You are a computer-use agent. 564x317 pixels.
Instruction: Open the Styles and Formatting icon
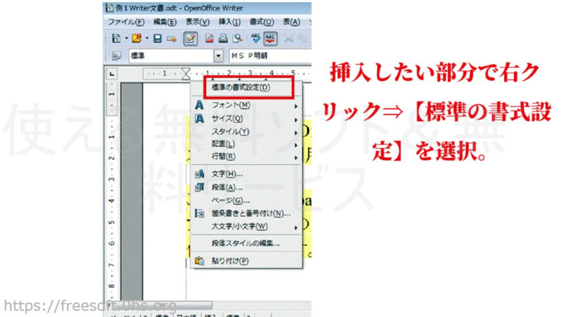click(116, 56)
